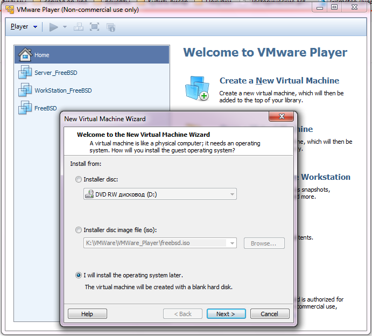Click the Send Ctrl+Alt+Del toolbar icon
The width and height of the screenshot is (372, 336).
[x=78, y=27]
